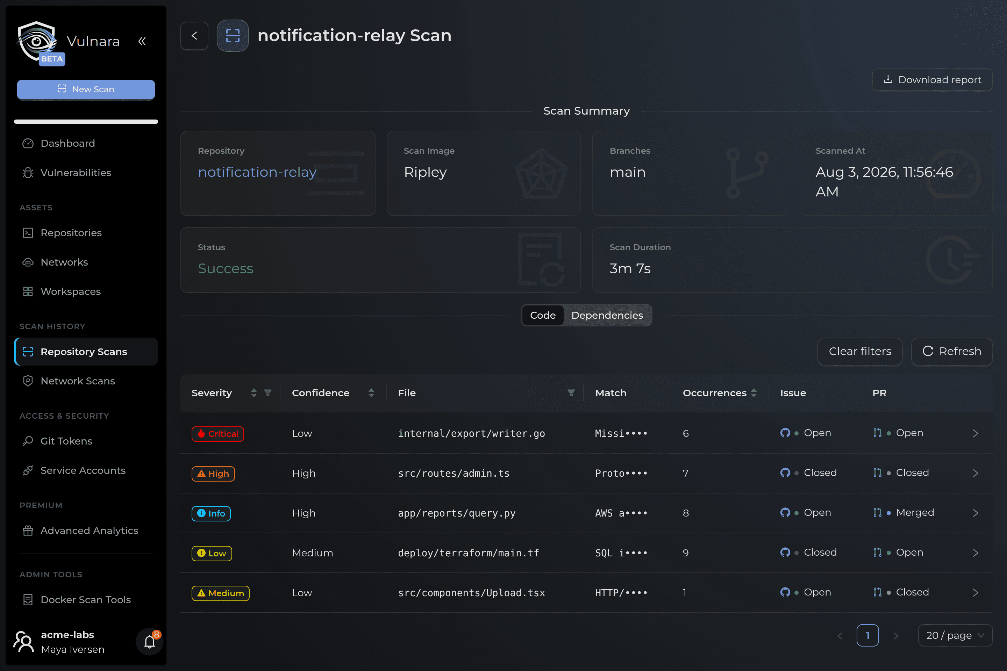
Task: Open the File column filter
Action: (x=571, y=393)
